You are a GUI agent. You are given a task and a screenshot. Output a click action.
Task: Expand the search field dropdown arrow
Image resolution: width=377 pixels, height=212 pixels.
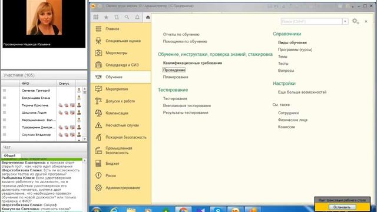pyautogui.click(x=345, y=21)
